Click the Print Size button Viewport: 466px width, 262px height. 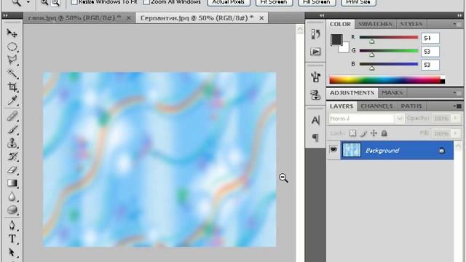[x=358, y=2]
